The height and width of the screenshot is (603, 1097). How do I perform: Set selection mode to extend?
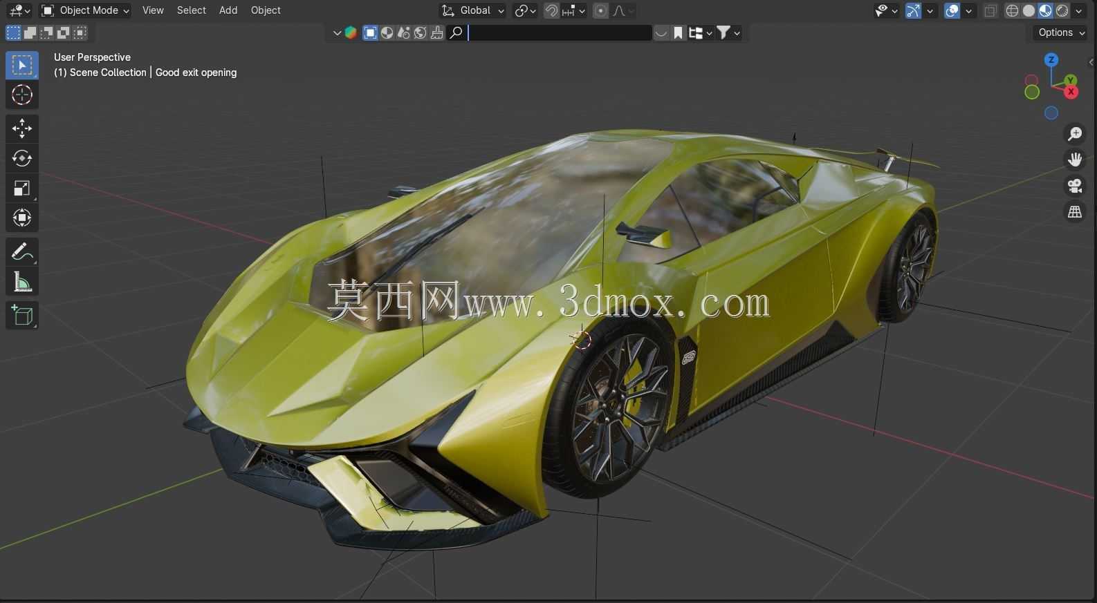(x=30, y=32)
